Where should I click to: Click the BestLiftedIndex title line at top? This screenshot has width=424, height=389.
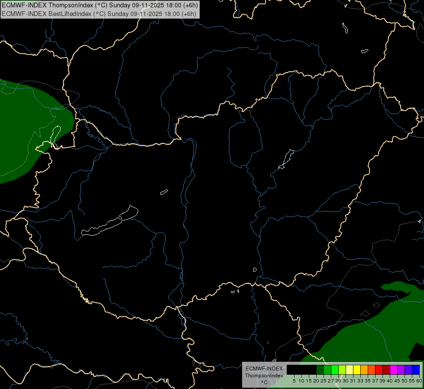[x=99, y=14]
